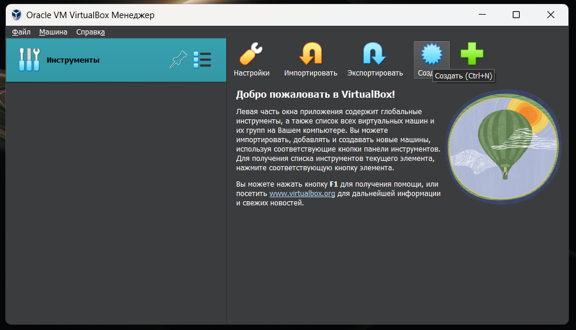This screenshot has height=330, width=576.
Task: Open the Машина menu
Action: click(53, 32)
